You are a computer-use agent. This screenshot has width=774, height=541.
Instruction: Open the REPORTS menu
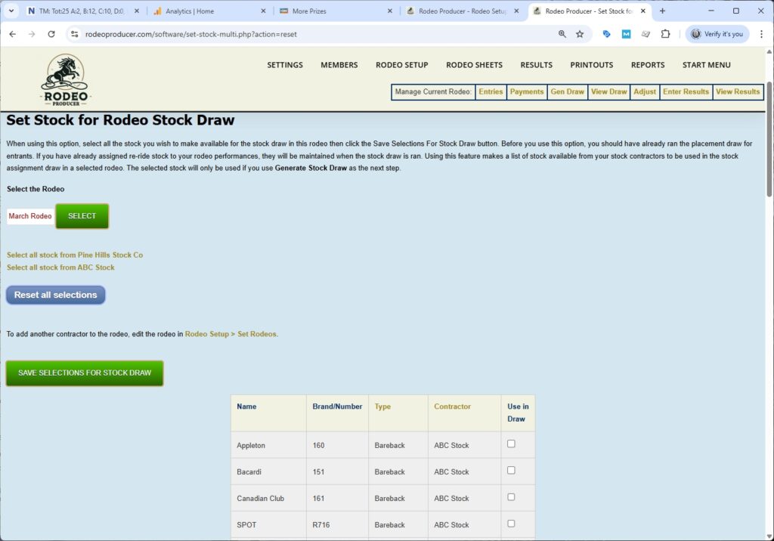(x=648, y=65)
